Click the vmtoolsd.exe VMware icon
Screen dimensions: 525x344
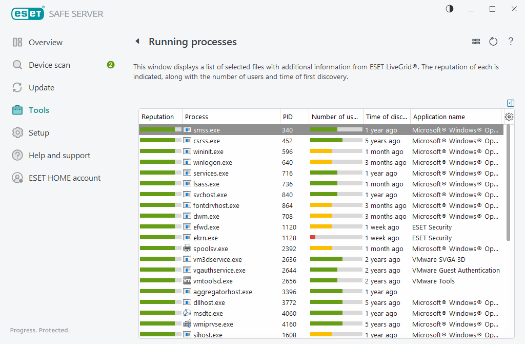pos(187,281)
